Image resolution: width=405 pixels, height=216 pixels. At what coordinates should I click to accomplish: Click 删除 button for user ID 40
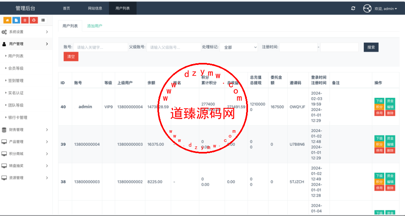pyautogui.click(x=390, y=113)
